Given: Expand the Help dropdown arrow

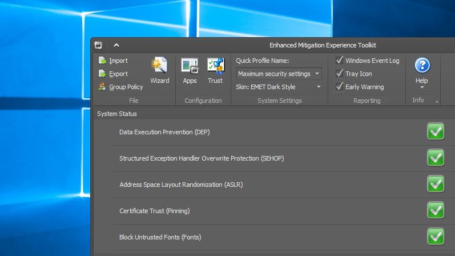Looking at the screenshot, I should [422, 87].
